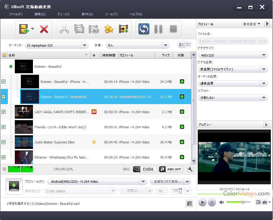Image resolution: width=273 pixels, height=220 pixels.
Task: Click the gold stars highlight icon
Action: 109,29
